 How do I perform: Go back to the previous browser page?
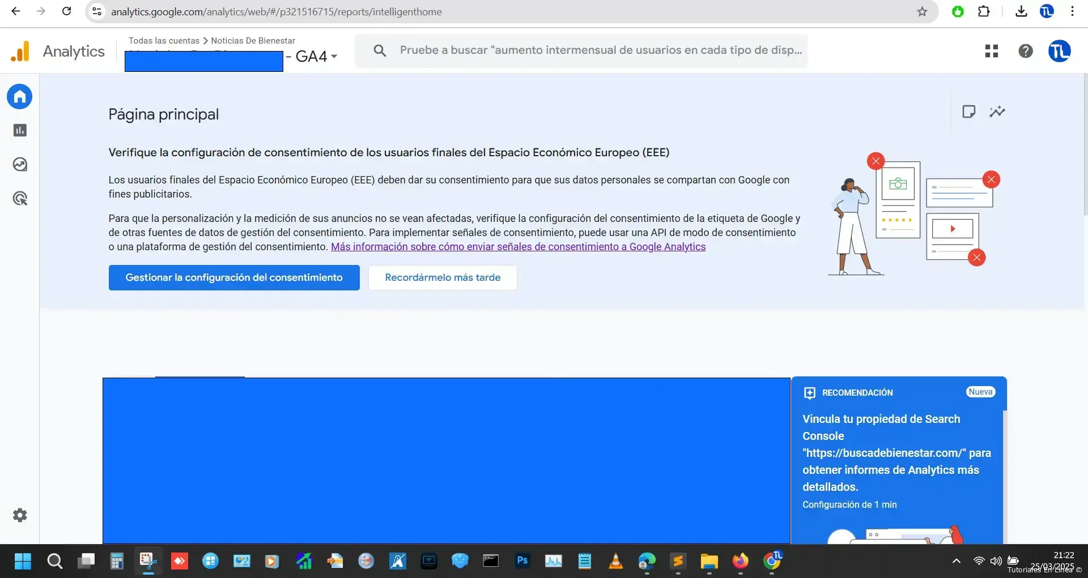pos(16,11)
